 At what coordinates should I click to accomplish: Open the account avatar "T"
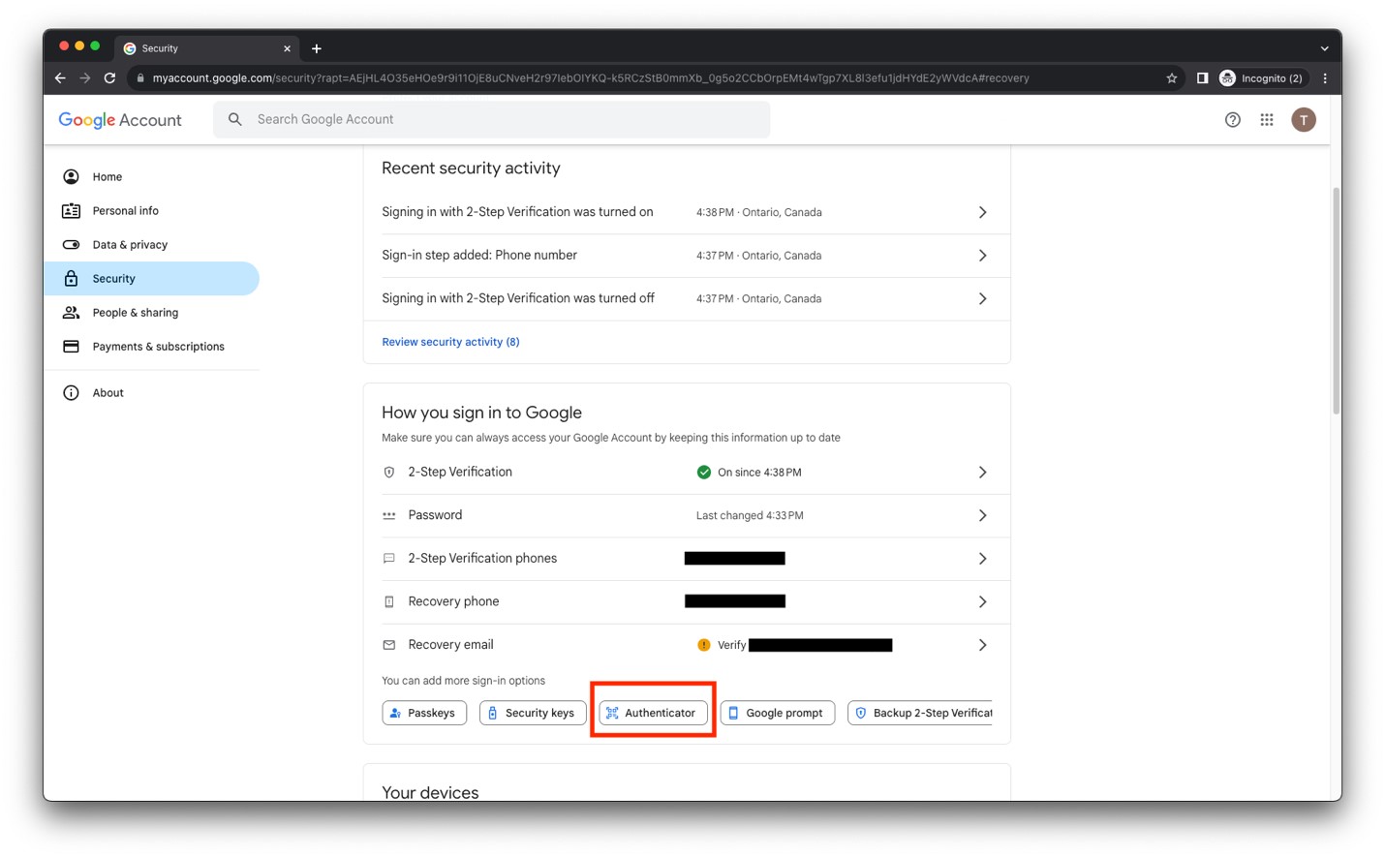1304,120
